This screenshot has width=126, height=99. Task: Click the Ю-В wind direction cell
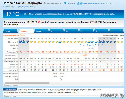tap(49, 67)
